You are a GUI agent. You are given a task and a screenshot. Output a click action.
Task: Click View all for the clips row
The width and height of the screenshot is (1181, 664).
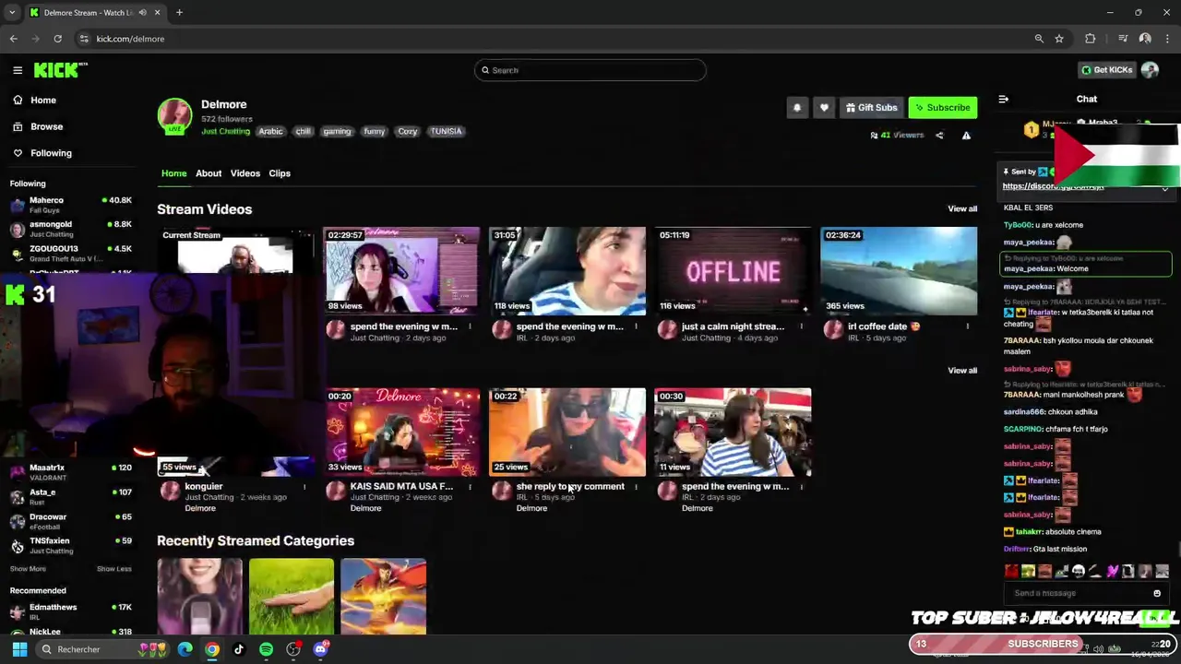click(x=962, y=371)
